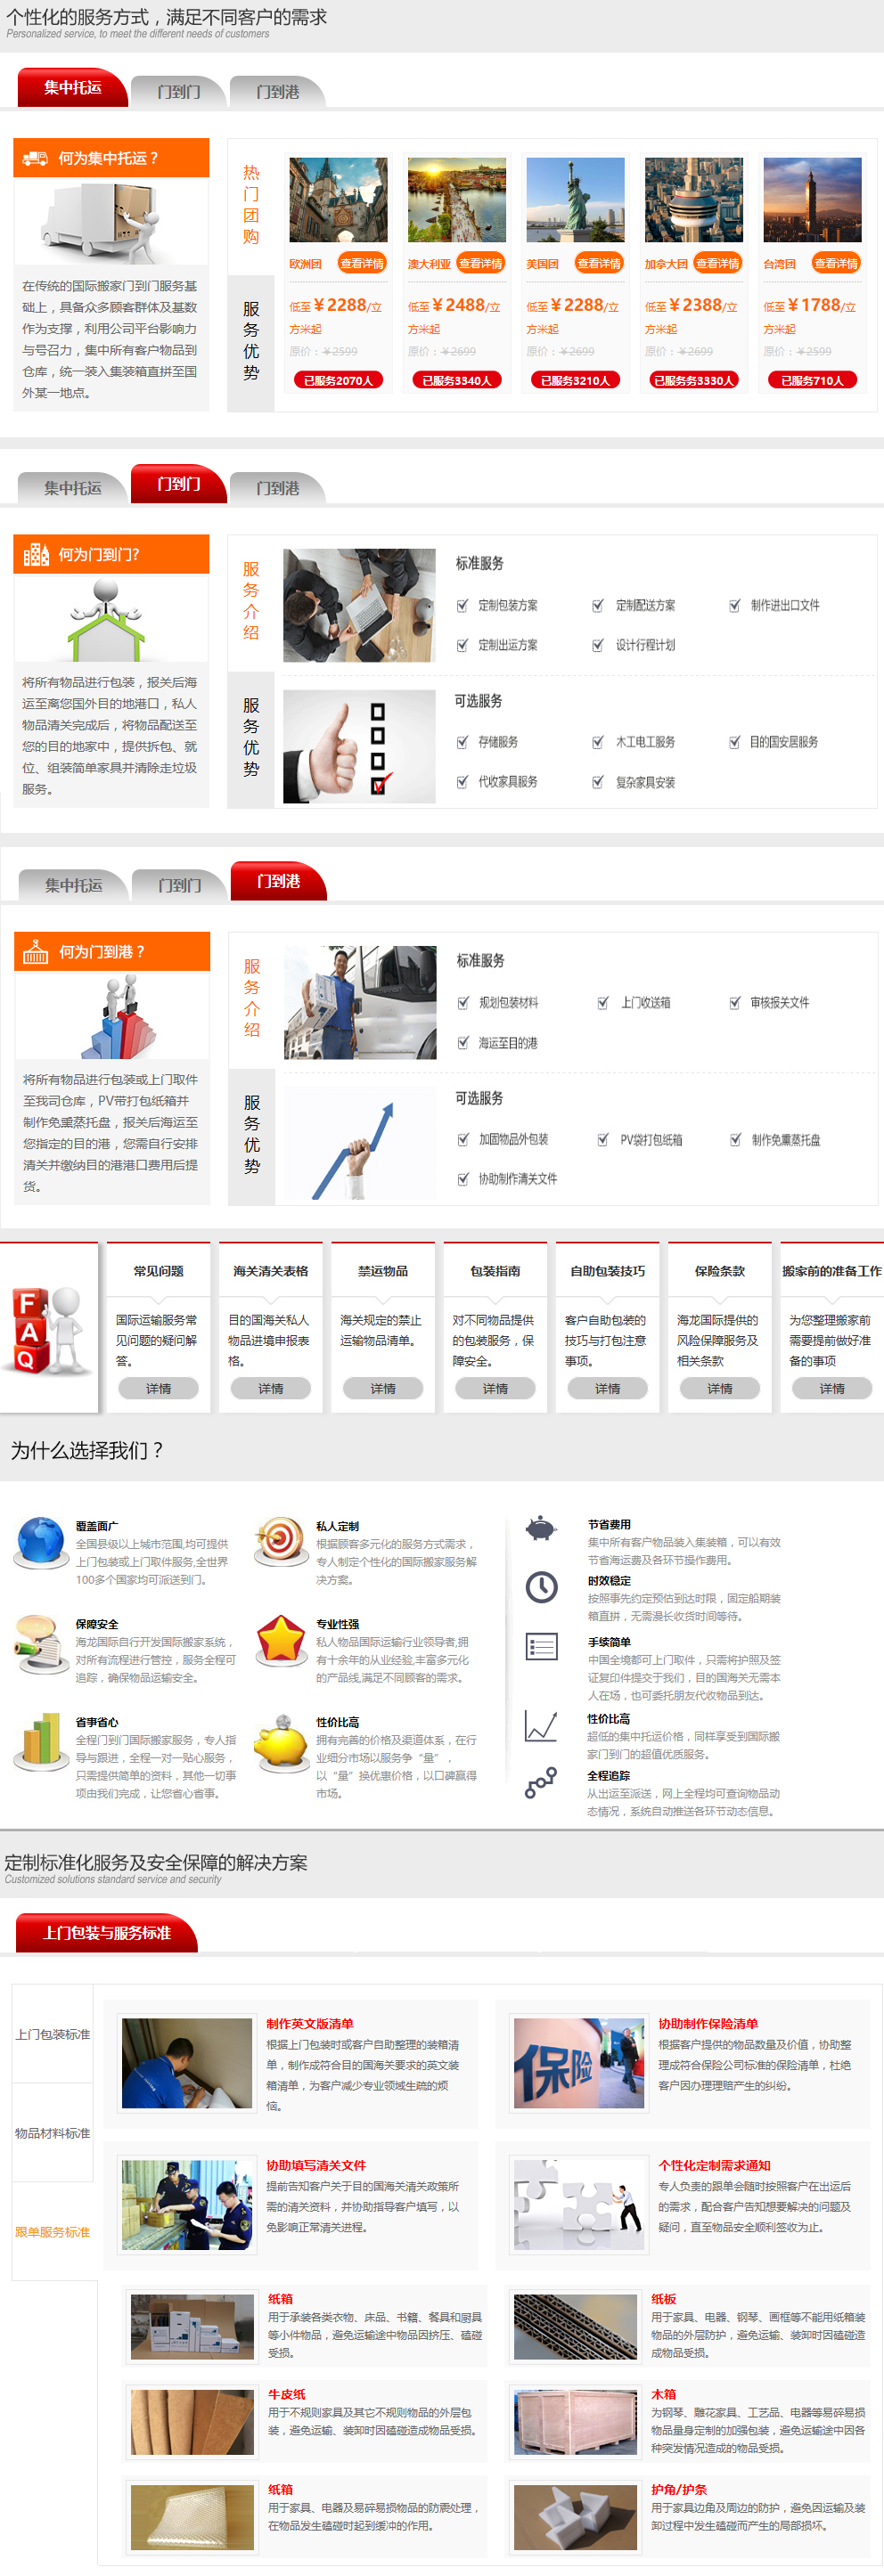Click the truck icon beside 何为集中托运
Viewport: 884px width, 2576px height.
[x=35, y=158]
